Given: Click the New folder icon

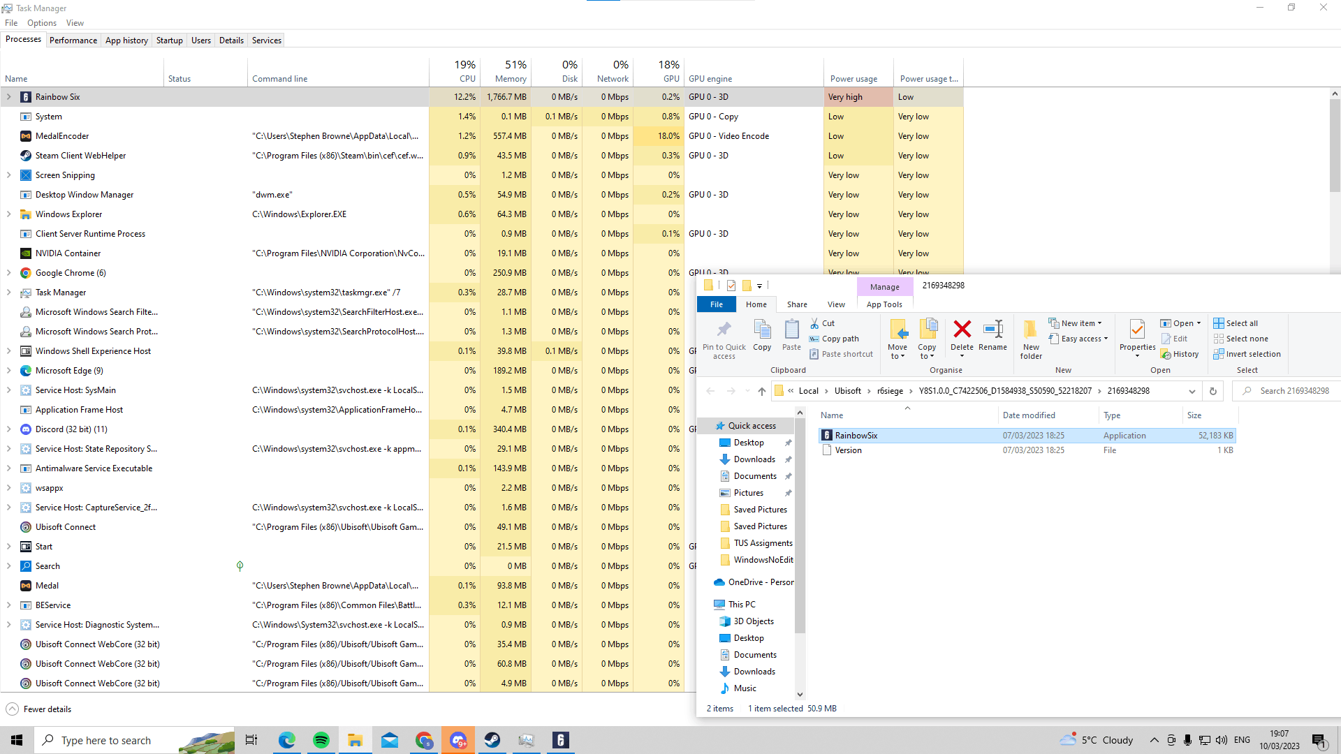Looking at the screenshot, I should [x=1031, y=339].
